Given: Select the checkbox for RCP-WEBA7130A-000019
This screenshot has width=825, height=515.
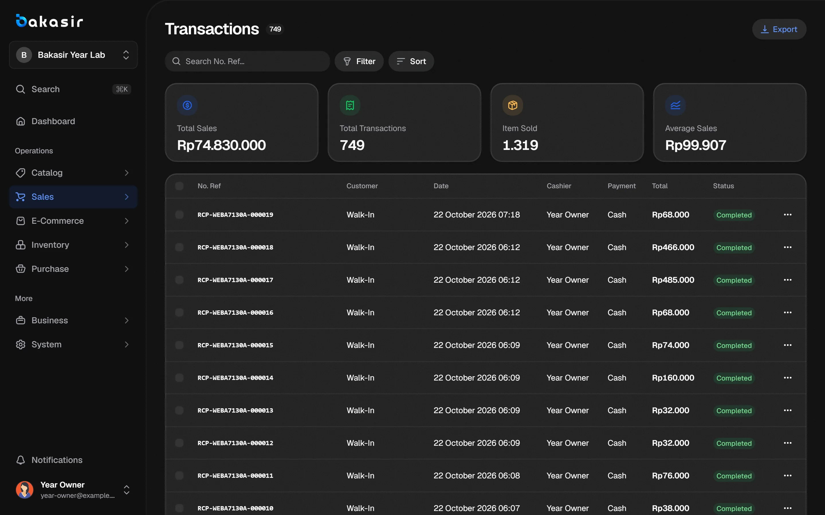Looking at the screenshot, I should (x=179, y=215).
